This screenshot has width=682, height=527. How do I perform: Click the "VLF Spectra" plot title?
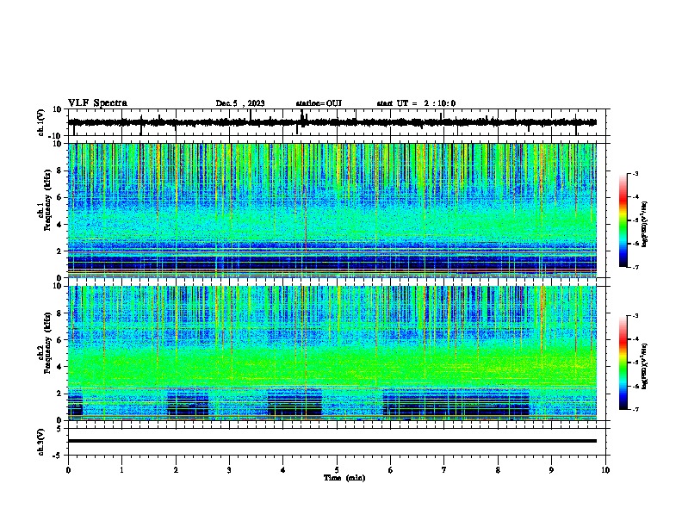[97, 103]
